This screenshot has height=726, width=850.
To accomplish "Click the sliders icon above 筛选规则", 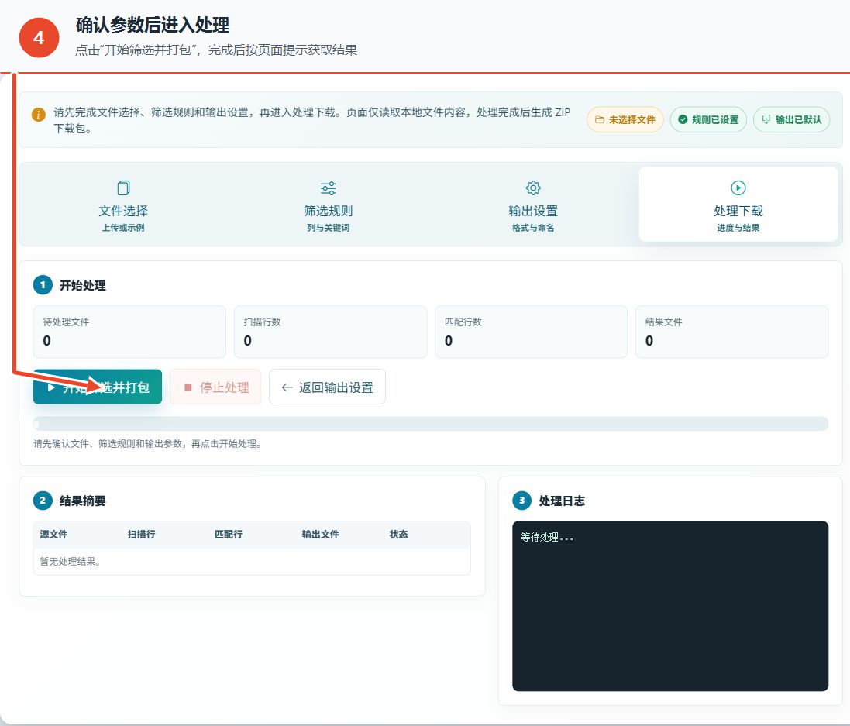I will coord(328,188).
